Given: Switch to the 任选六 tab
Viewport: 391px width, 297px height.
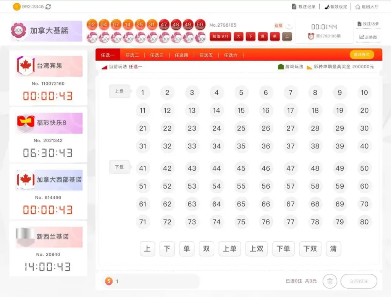Looking at the screenshot, I should point(231,55).
